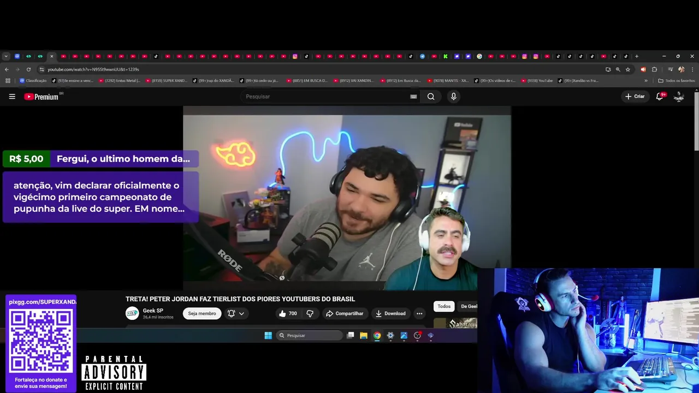This screenshot has width=699, height=393.
Task: Open the Chrome extensions puzzle icon
Action: point(654,69)
